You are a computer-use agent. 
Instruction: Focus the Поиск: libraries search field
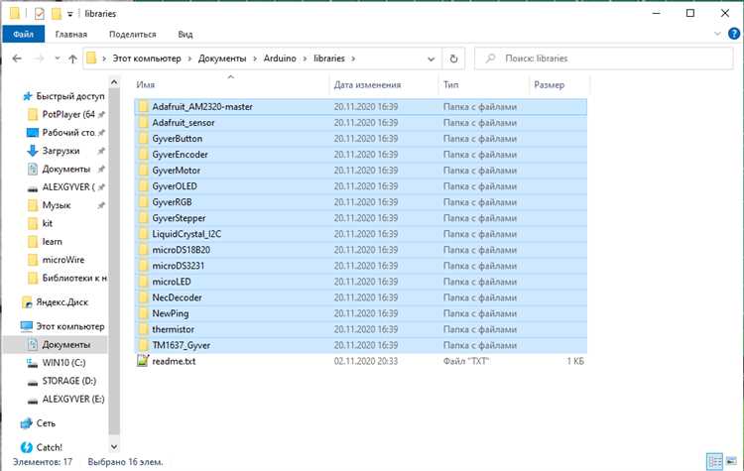coord(603,59)
